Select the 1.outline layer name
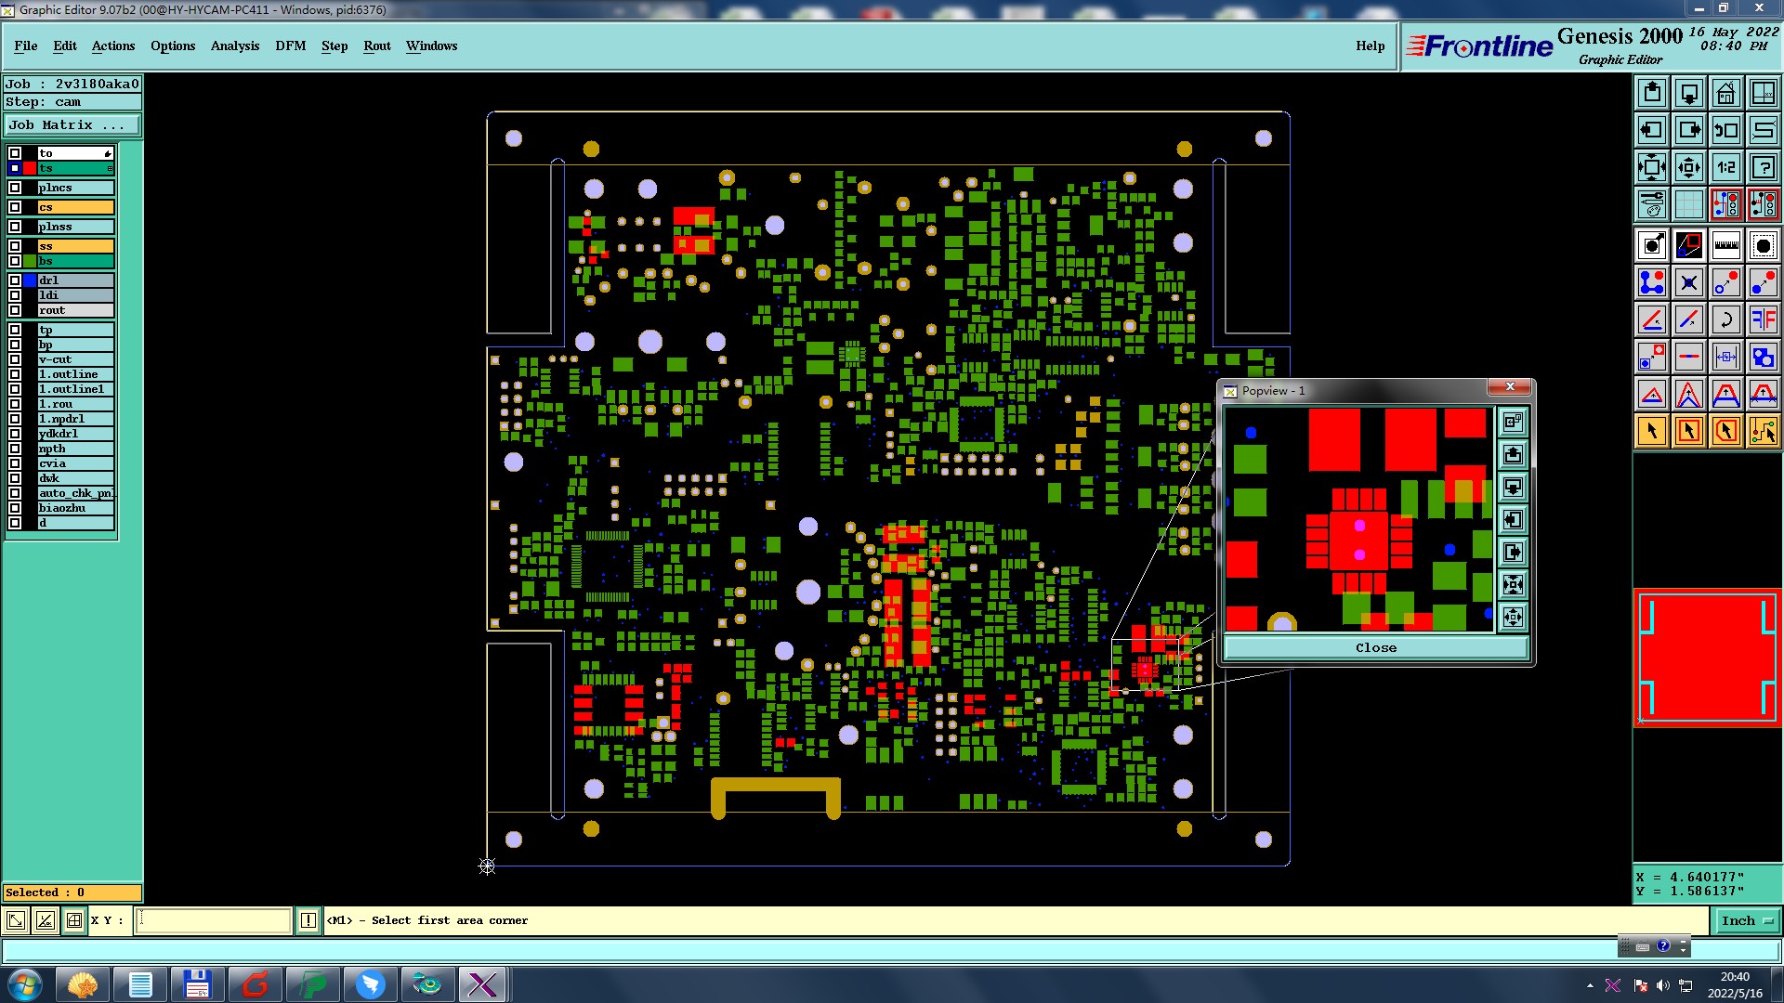The height and width of the screenshot is (1003, 1784). coord(76,374)
